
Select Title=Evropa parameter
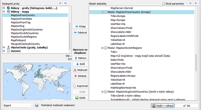click(x=118, y=16)
